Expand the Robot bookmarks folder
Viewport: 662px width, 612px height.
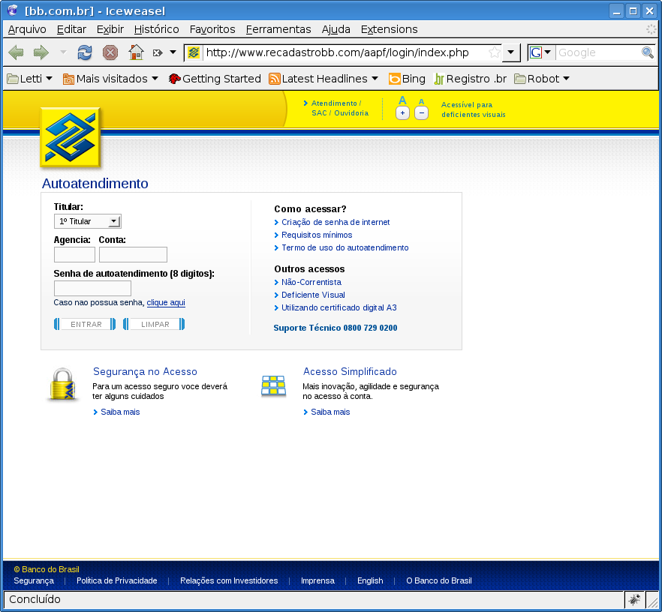[x=542, y=79]
